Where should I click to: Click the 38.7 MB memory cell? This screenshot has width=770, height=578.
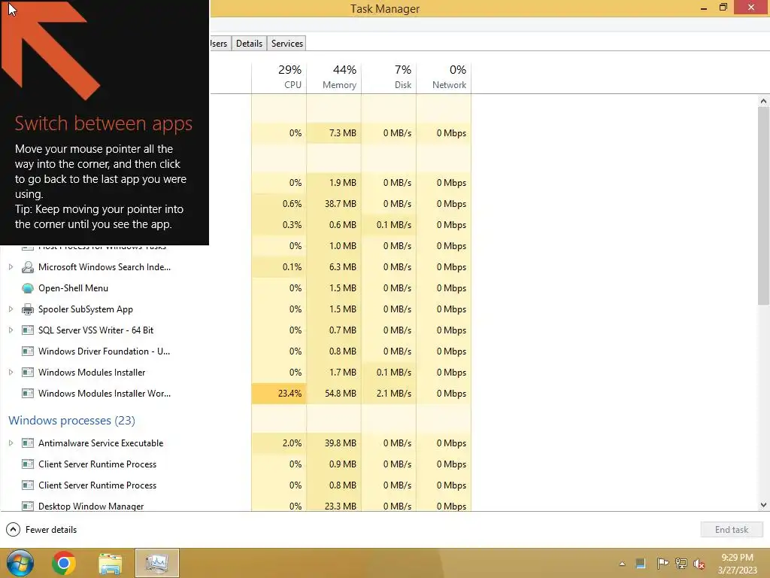(x=334, y=204)
